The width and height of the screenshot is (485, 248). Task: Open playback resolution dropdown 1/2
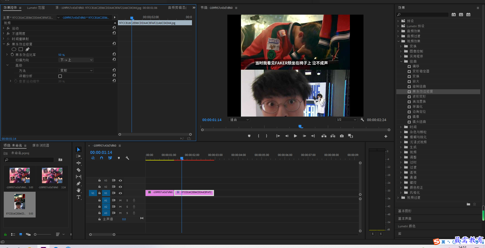click(346, 120)
